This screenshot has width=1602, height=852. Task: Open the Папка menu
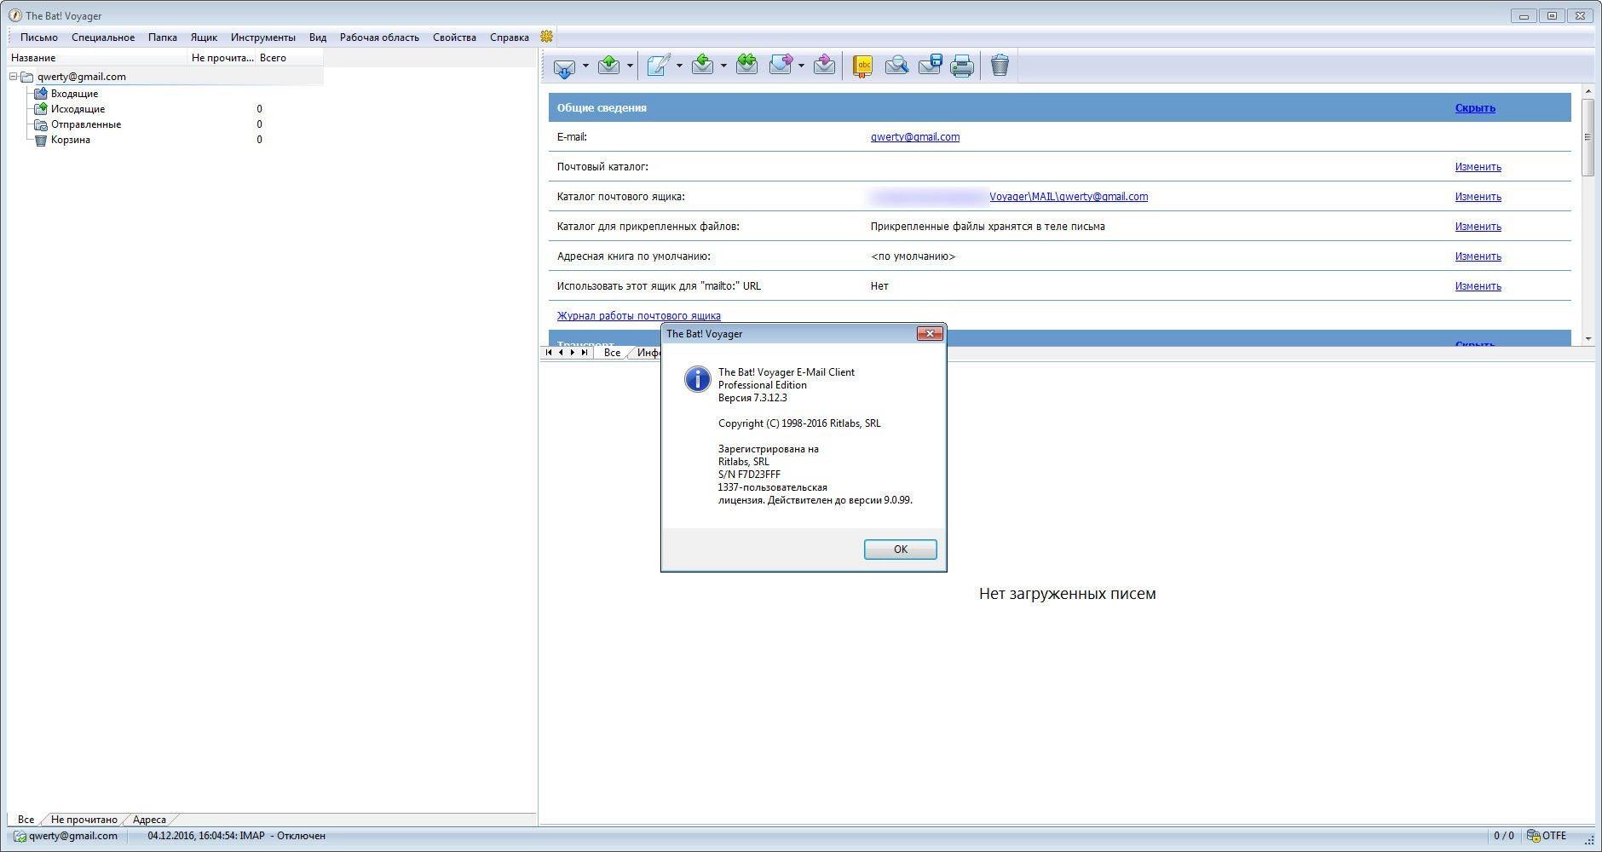(x=163, y=37)
